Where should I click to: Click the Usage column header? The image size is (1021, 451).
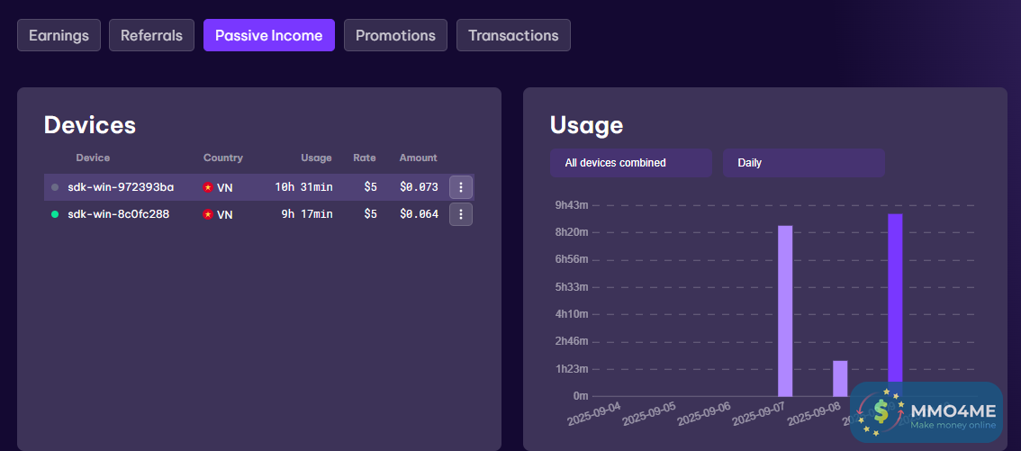pyautogui.click(x=316, y=158)
